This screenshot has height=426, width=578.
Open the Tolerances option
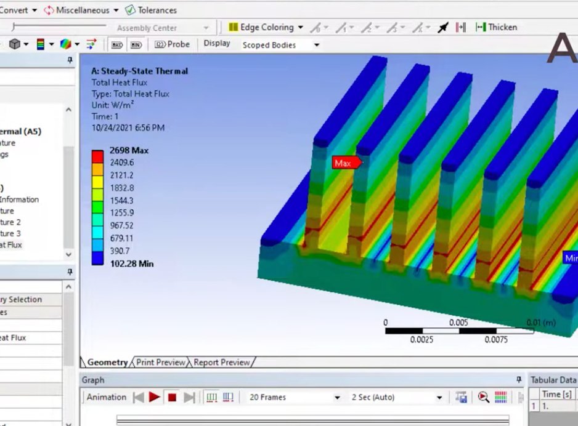tap(150, 10)
